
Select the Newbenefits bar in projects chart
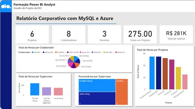coord(158,73)
